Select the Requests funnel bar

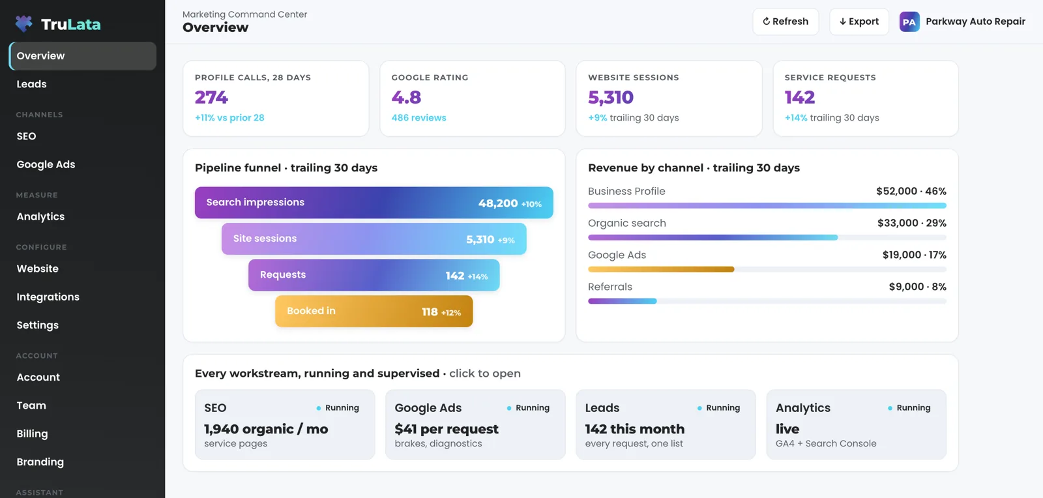coord(374,275)
